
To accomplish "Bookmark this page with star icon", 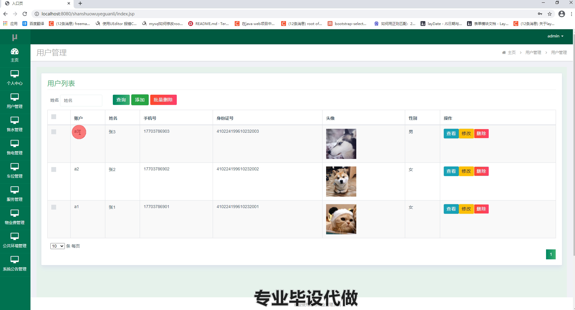I will pos(550,14).
